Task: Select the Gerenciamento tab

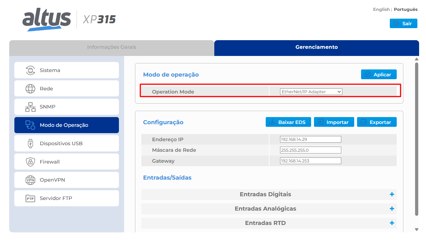Action: coord(317,47)
